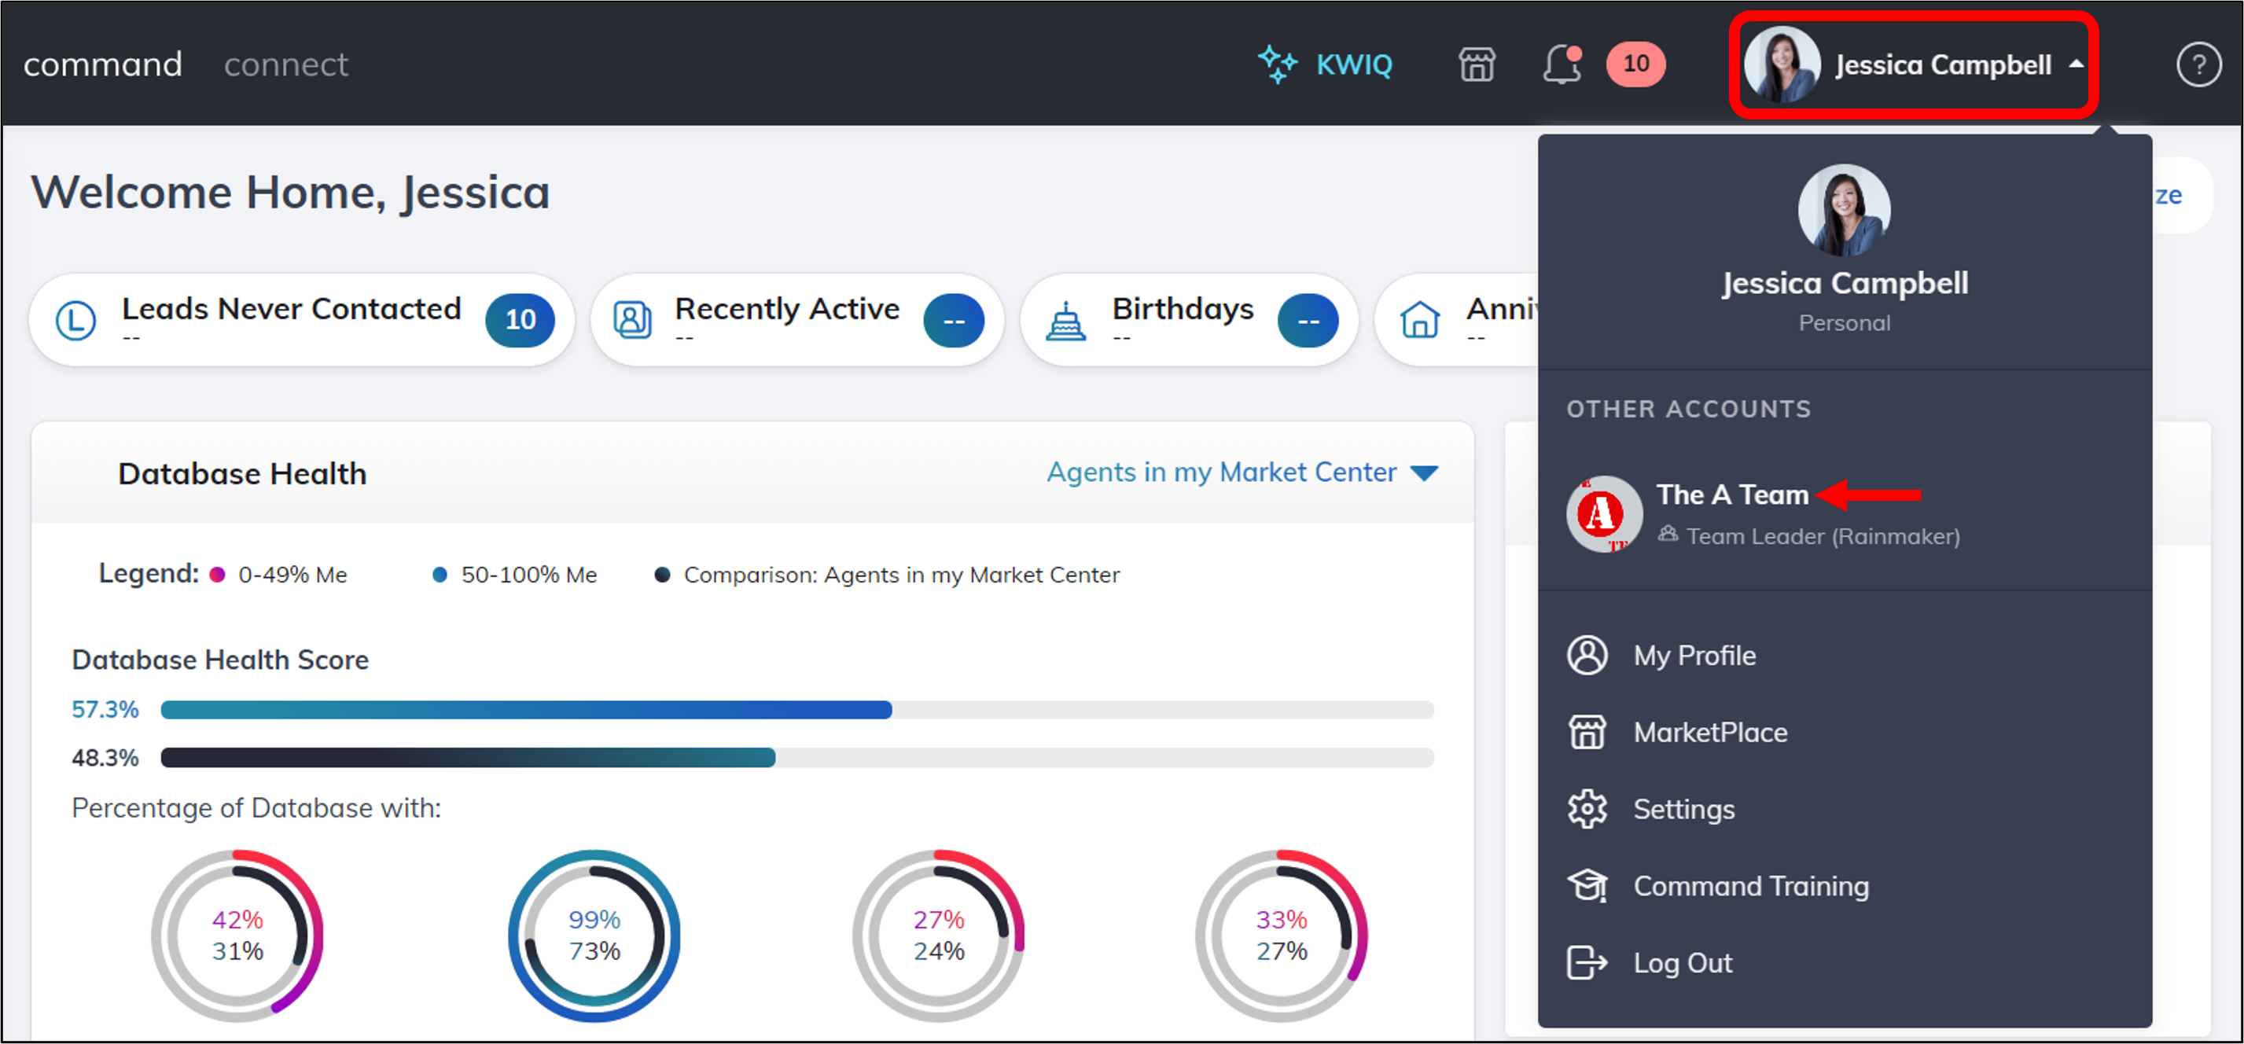Select MarketPlace from account menu
This screenshot has height=1044, width=2244.
coord(1709,732)
